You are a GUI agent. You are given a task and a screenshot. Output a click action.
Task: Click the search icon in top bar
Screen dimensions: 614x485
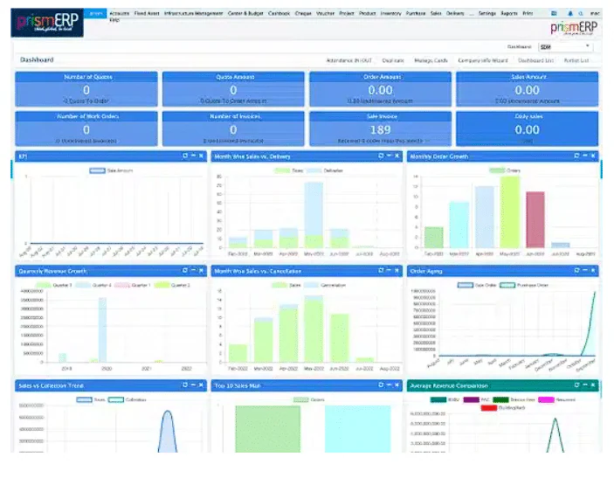point(581,13)
